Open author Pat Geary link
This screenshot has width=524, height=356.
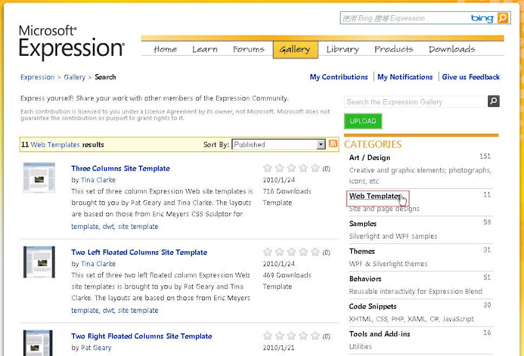coord(96,347)
